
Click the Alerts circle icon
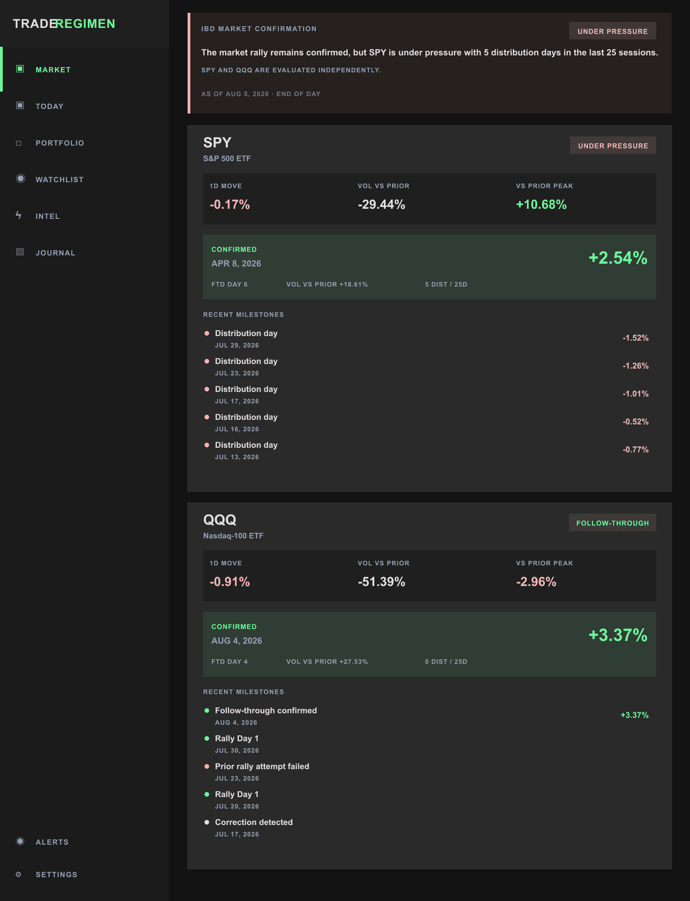coord(20,841)
